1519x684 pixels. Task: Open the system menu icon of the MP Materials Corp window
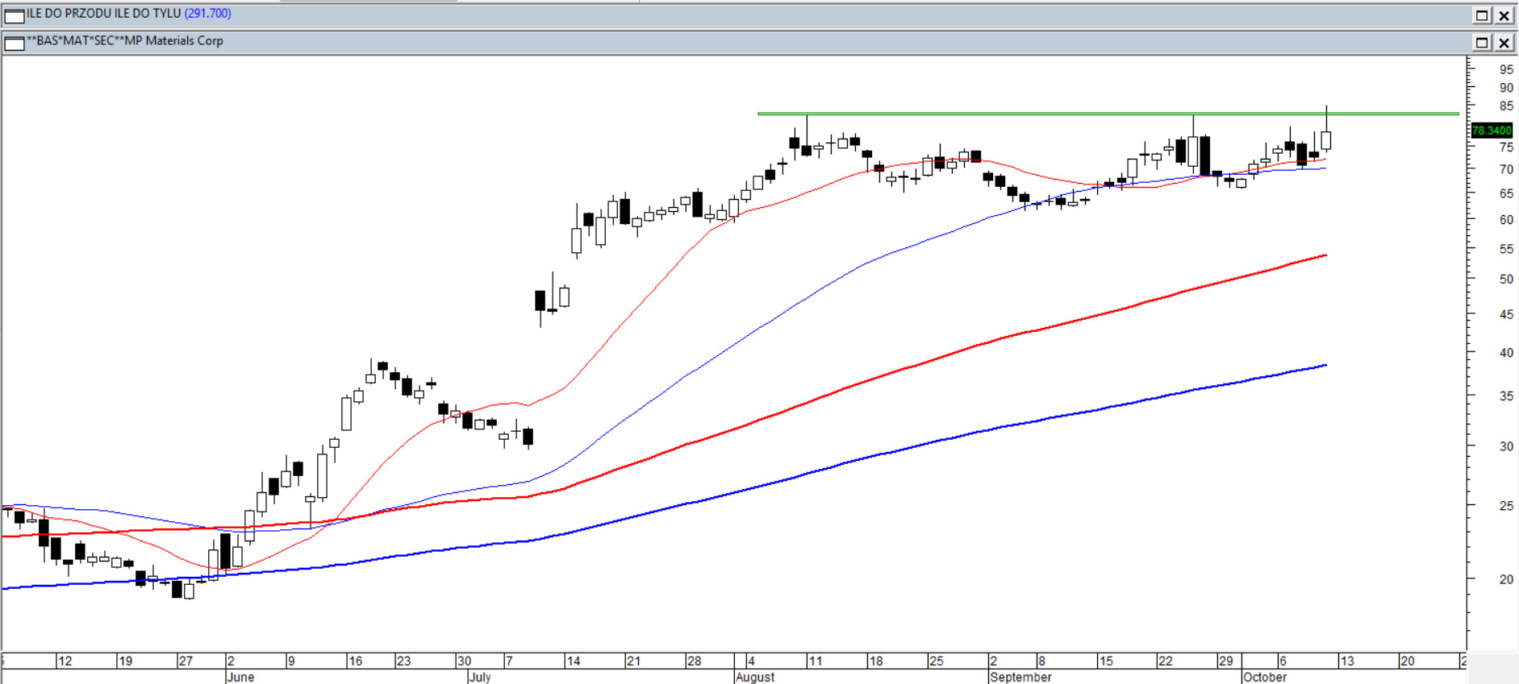[x=15, y=43]
